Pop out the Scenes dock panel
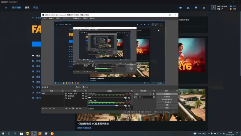Screen dimensions: 241x136 click(x=63, y=91)
